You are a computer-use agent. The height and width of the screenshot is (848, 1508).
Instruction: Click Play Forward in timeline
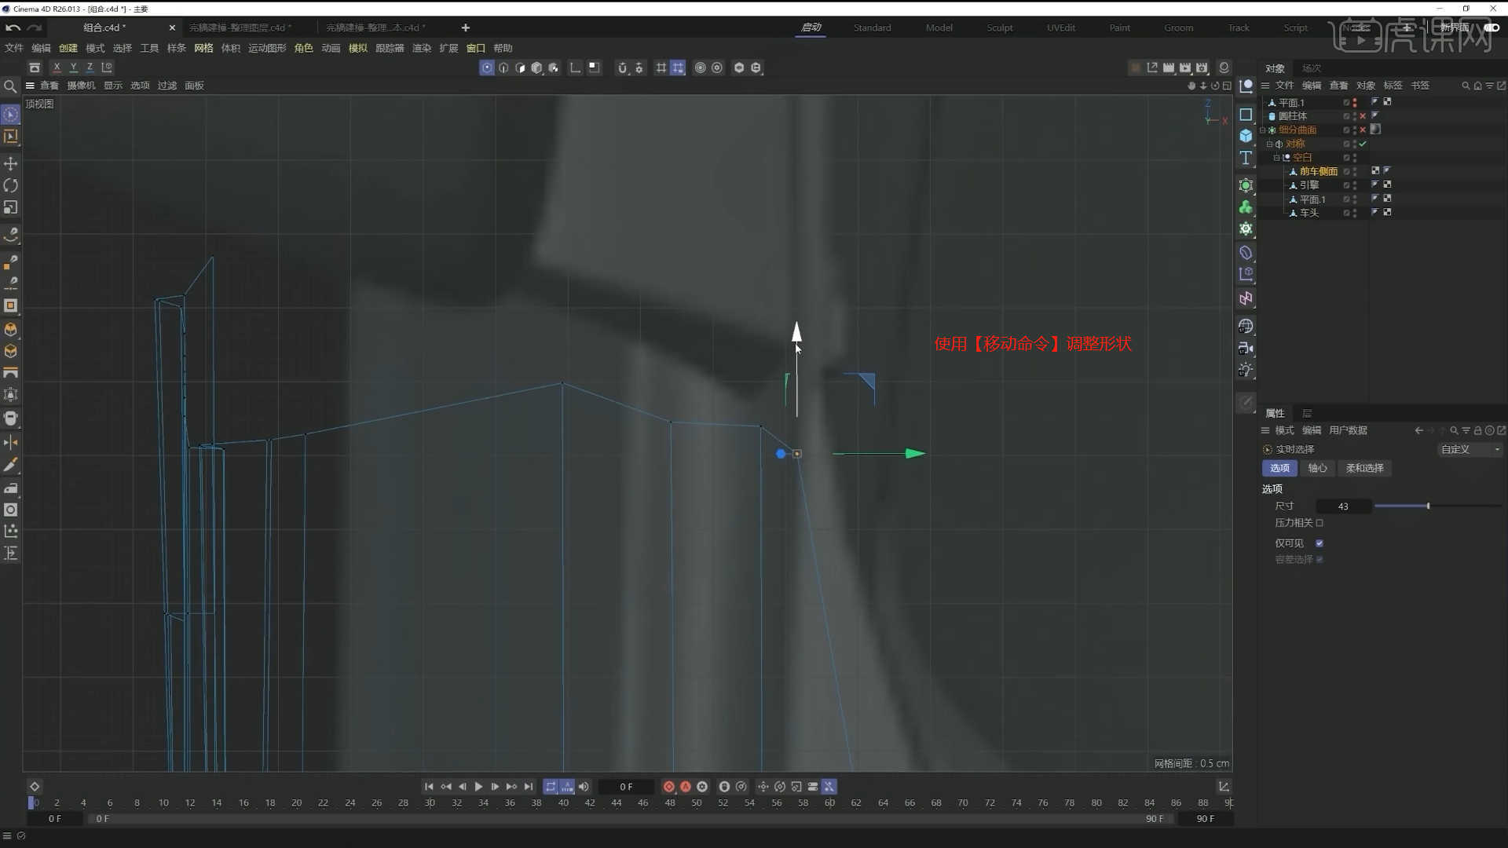click(x=478, y=787)
